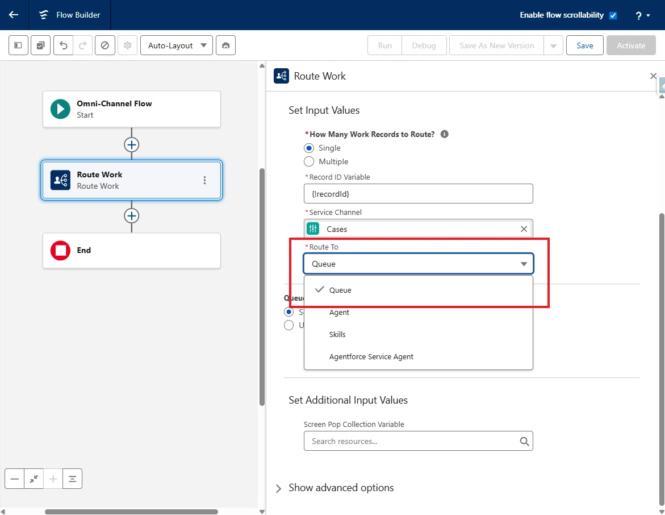Screen dimensions: 665x515
Task: Click the Route Work node icon
Action: coord(60,180)
